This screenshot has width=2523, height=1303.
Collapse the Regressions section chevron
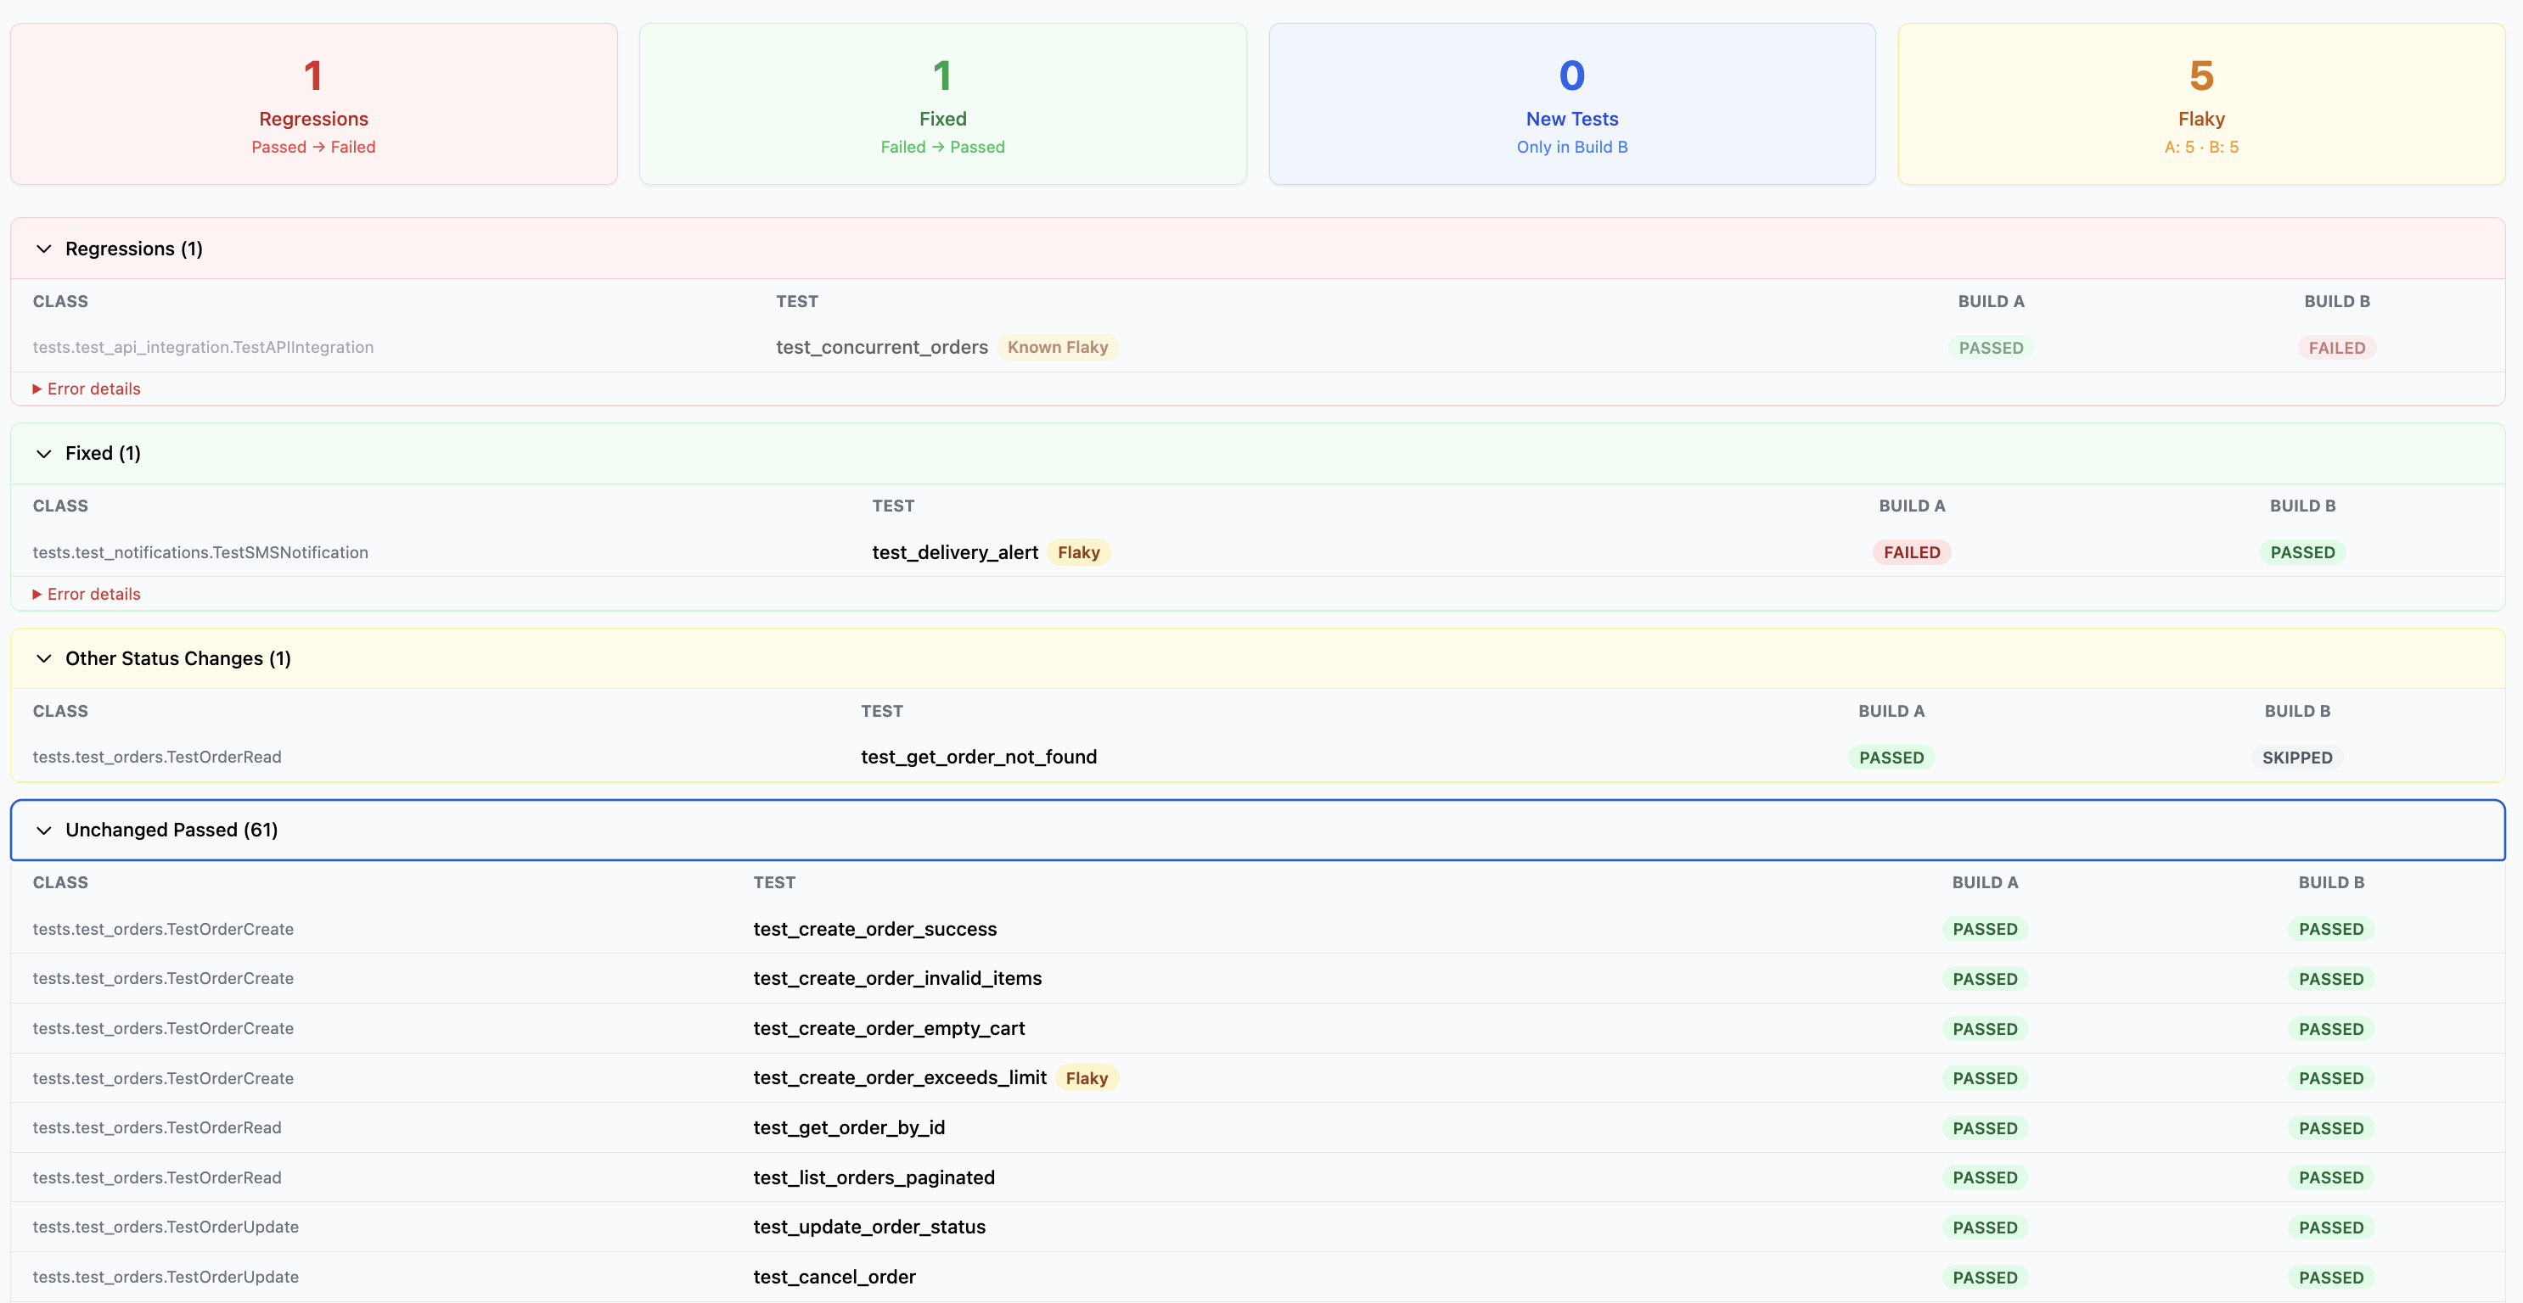(x=44, y=249)
